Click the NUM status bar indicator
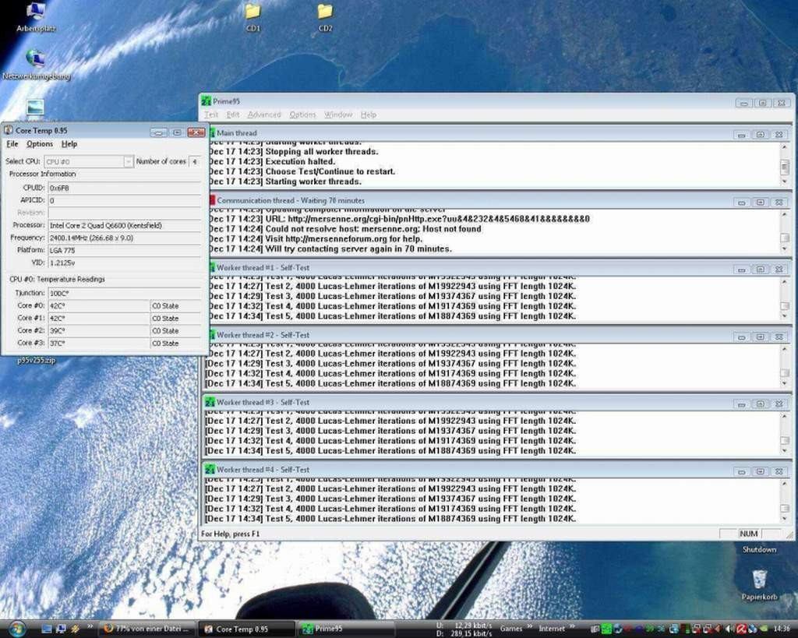This screenshot has height=638, width=798. click(748, 534)
